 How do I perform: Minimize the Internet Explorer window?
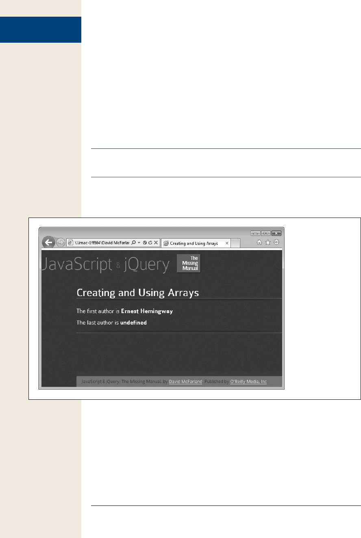click(x=255, y=233)
